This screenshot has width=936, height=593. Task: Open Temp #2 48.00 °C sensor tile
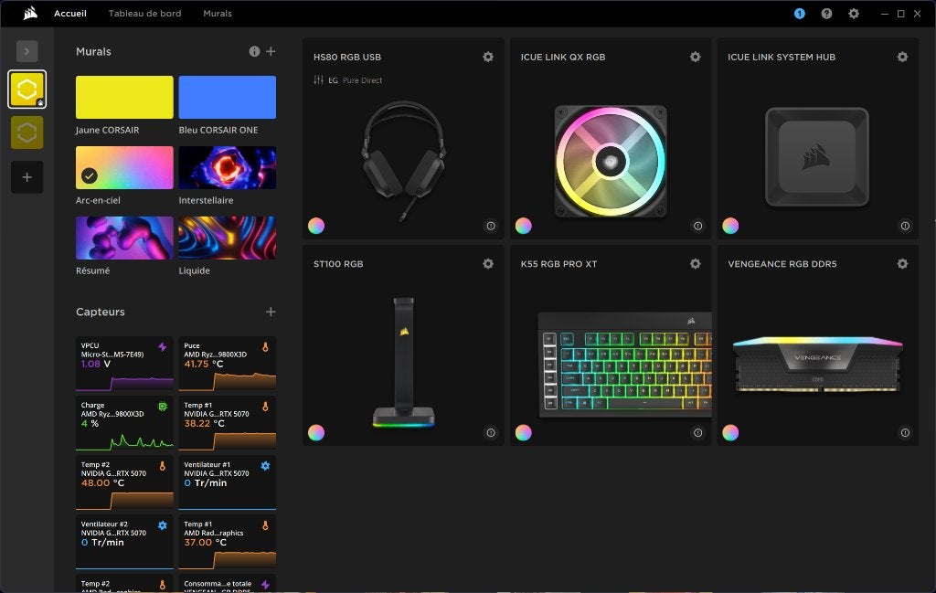(x=124, y=483)
